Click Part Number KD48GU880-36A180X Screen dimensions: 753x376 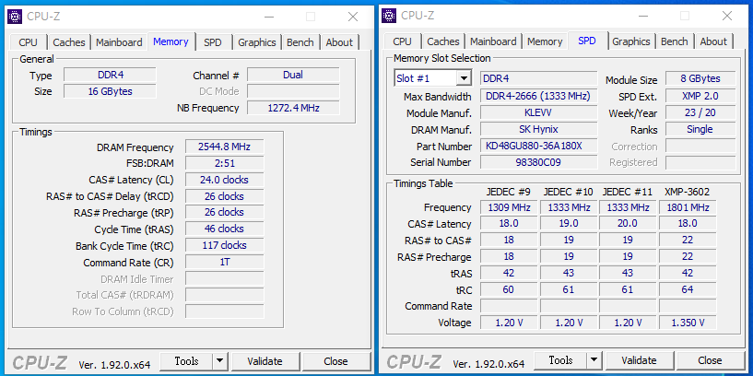click(539, 146)
